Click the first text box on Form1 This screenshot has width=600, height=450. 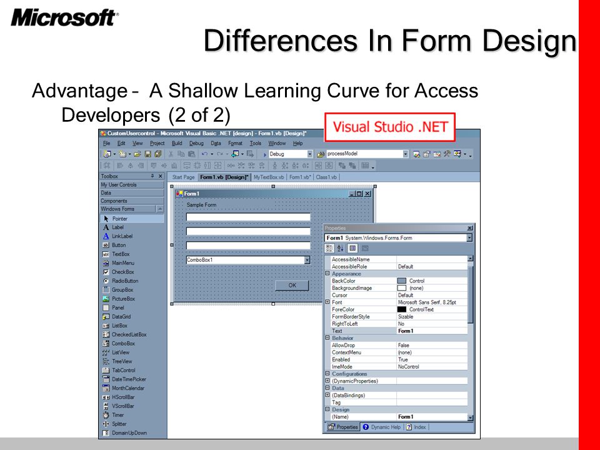248,217
